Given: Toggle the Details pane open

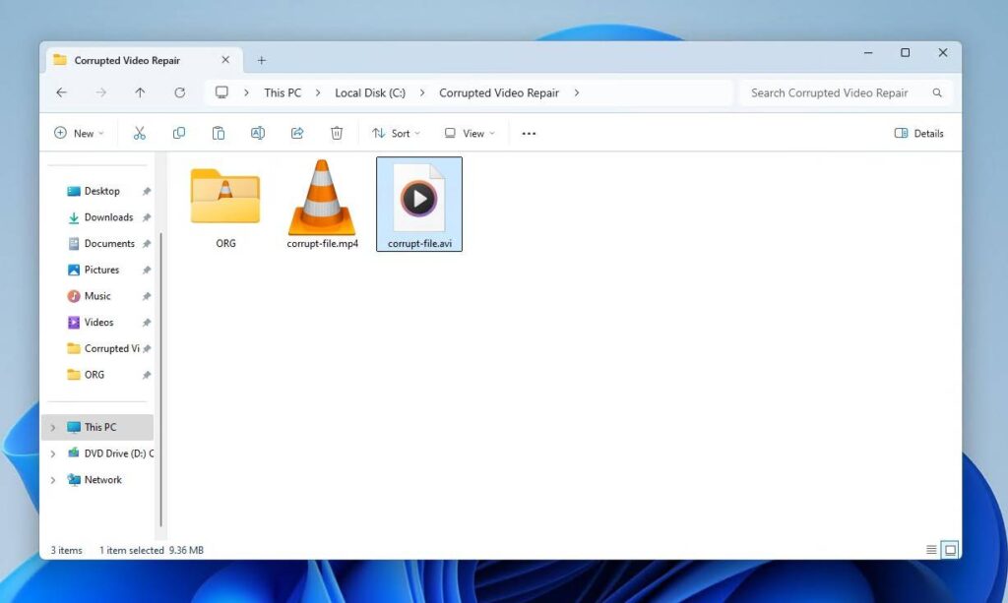Looking at the screenshot, I should [x=918, y=133].
